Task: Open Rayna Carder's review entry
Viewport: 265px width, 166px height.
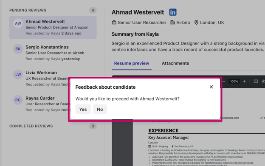Action: (x=41, y=104)
